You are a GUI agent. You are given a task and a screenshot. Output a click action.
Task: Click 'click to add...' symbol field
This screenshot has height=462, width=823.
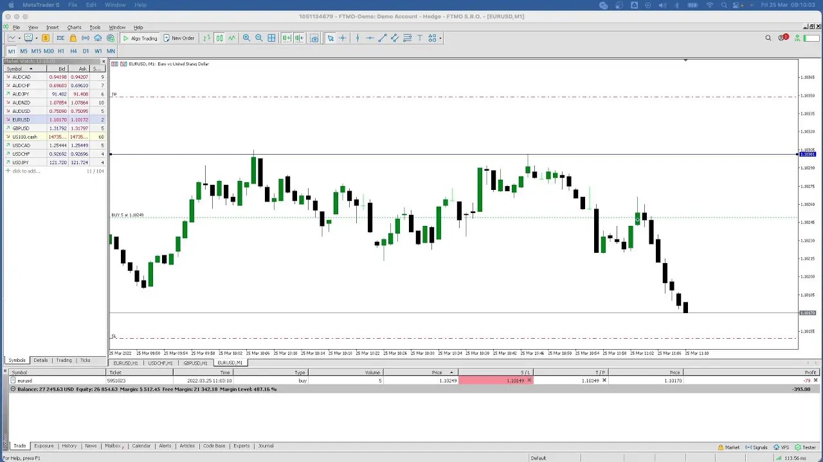[x=25, y=171]
